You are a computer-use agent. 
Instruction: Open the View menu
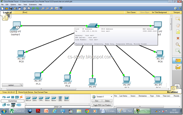[x=20, y=5]
